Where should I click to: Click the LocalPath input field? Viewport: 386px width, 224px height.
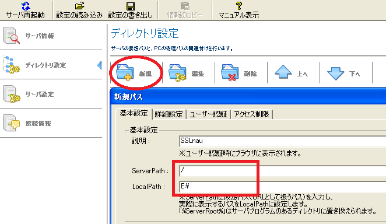283,187
